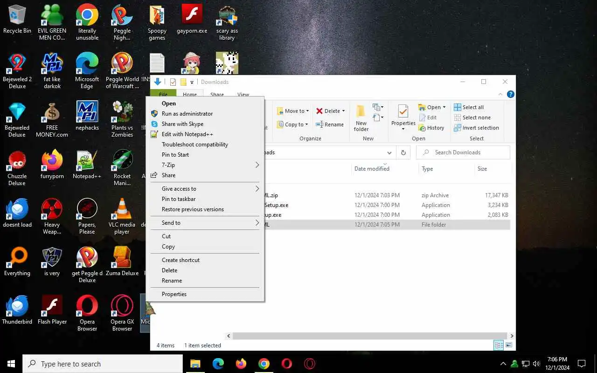Image resolution: width=597 pixels, height=373 pixels.
Task: Click Invert selection in the ribbon
Action: coord(476,128)
